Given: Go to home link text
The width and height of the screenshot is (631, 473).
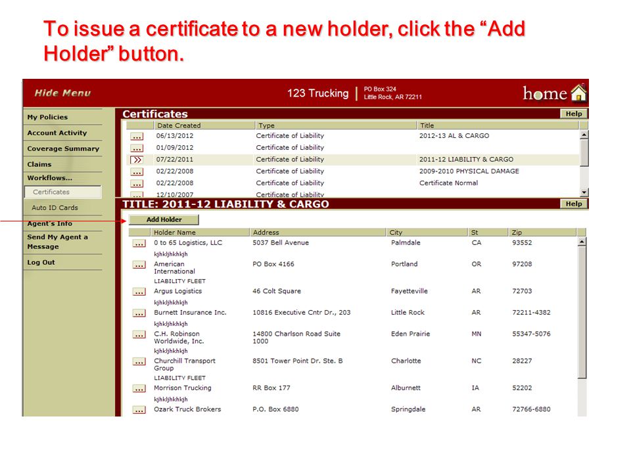Looking at the screenshot, I should (545, 94).
